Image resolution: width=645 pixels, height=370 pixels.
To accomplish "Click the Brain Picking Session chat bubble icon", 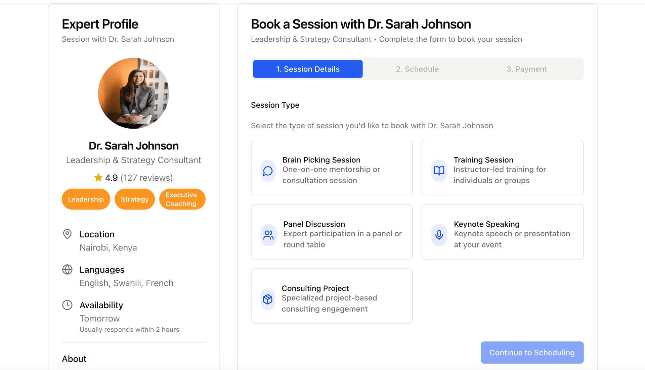I will 268,171.
